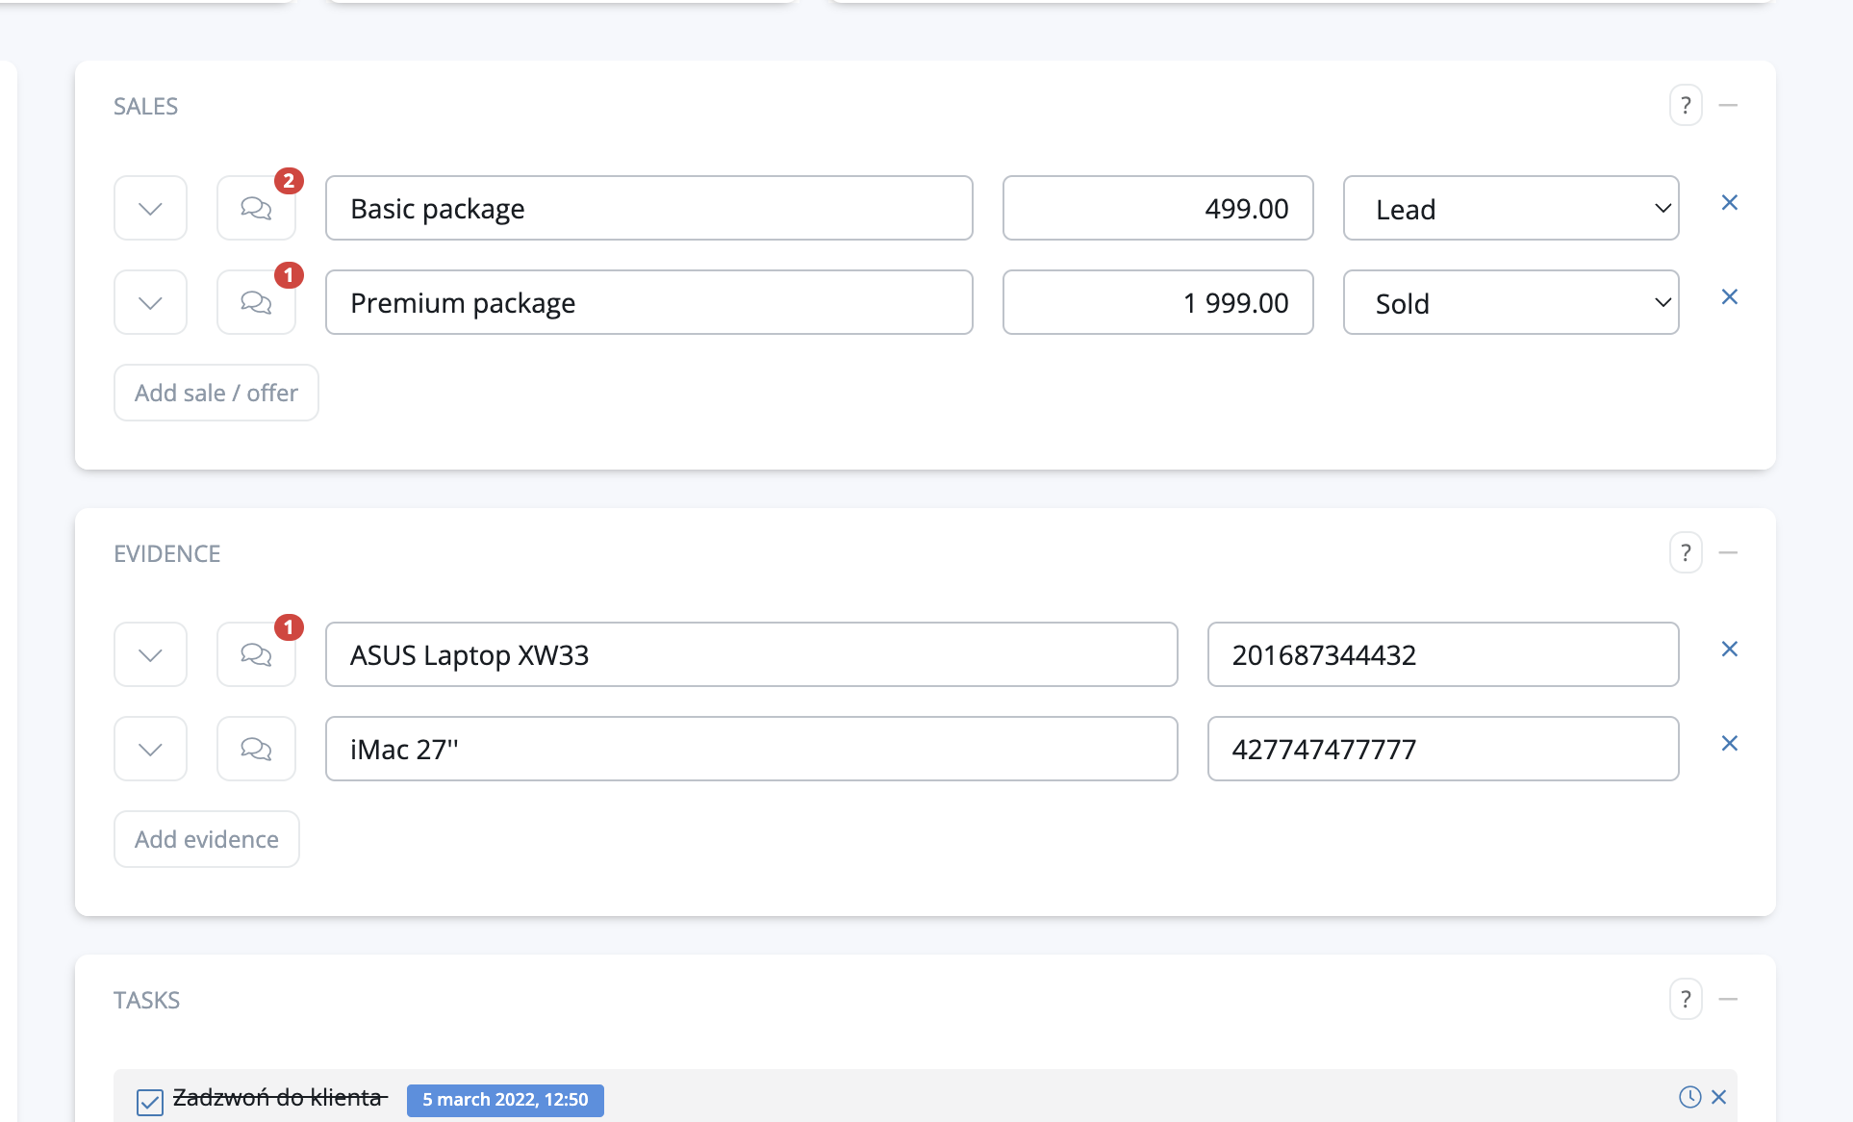Remove the Basic package sale row
Image resolution: width=1853 pixels, height=1122 pixels.
[x=1729, y=203]
